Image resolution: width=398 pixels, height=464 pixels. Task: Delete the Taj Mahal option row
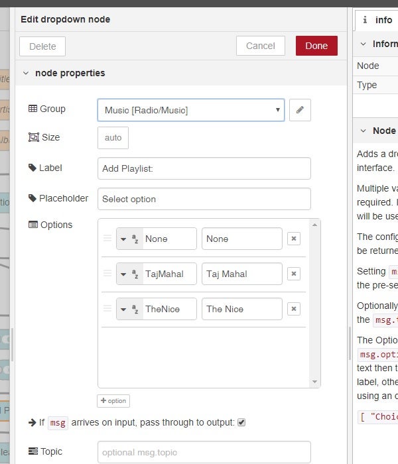294,274
